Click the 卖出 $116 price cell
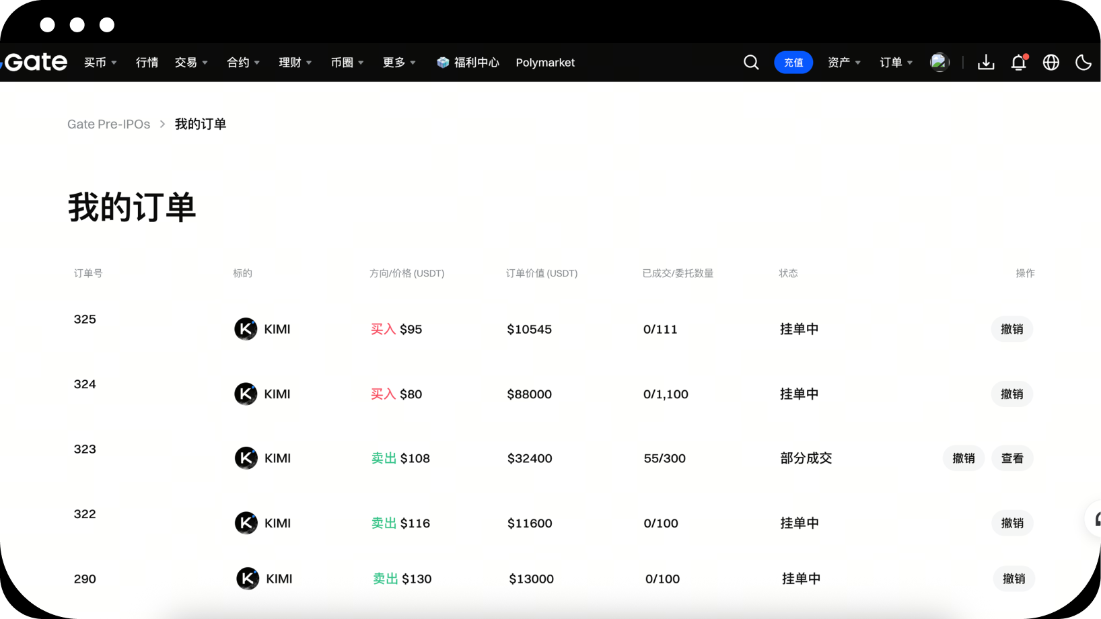Image resolution: width=1101 pixels, height=619 pixels. click(400, 523)
